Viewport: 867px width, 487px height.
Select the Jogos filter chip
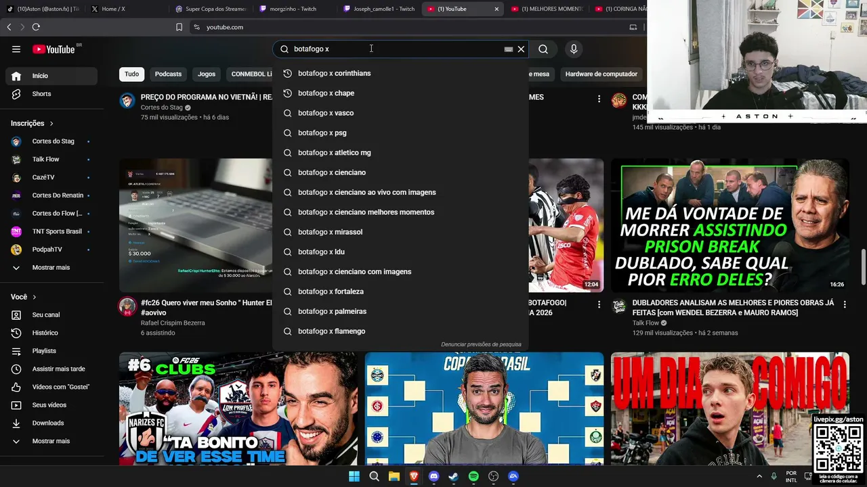[x=207, y=74]
